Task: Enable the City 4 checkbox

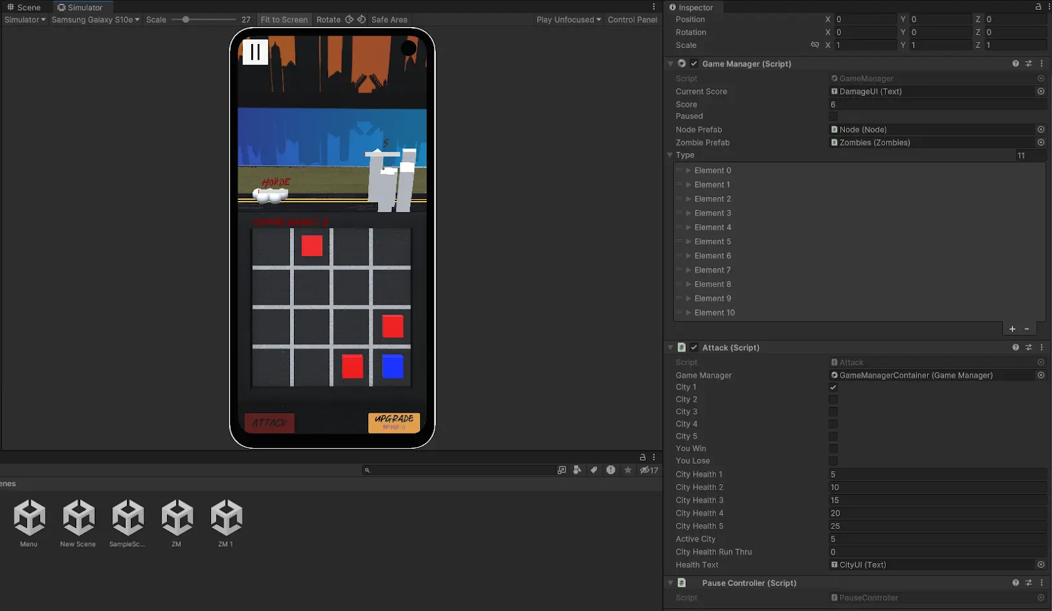Action: point(833,424)
